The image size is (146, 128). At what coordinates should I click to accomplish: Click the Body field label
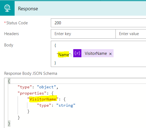coord(9,45)
